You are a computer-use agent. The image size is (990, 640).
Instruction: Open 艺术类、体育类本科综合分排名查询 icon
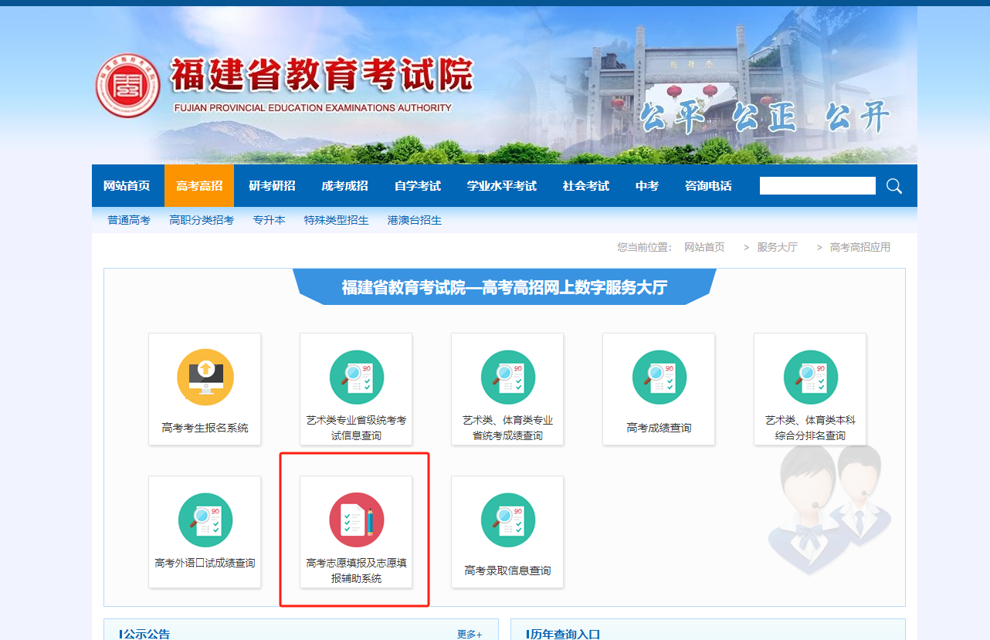pyautogui.click(x=810, y=378)
